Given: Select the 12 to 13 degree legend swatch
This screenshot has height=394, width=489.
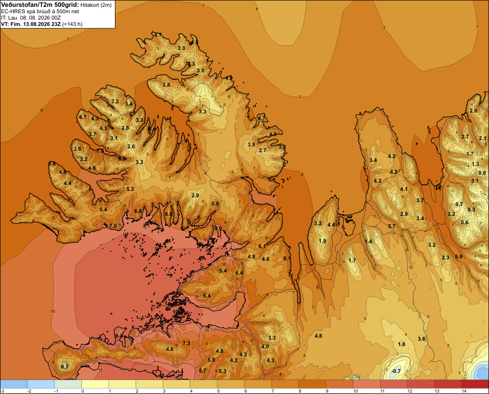Looking at the screenshot, I should click(x=421, y=384).
